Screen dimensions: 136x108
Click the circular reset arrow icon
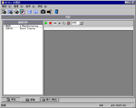[64, 23]
